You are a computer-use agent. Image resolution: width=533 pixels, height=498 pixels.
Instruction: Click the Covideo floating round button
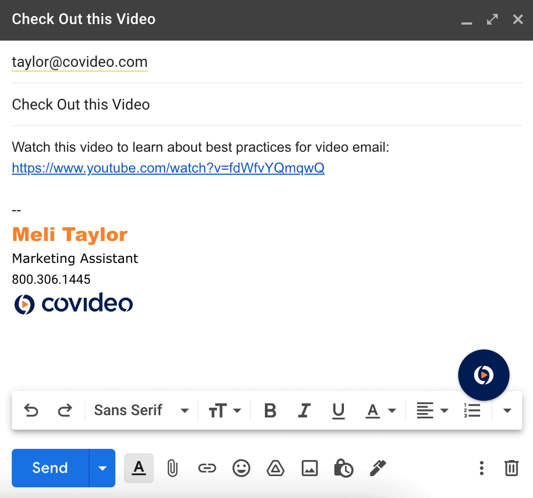point(484,375)
